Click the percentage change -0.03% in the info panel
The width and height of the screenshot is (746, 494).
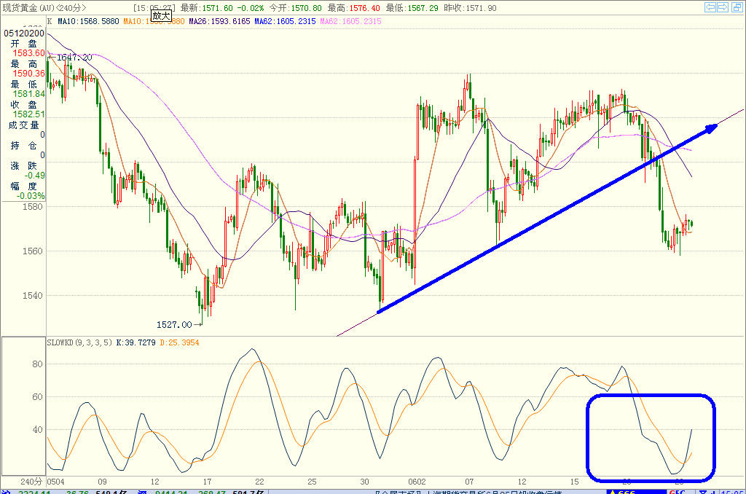click(31, 196)
